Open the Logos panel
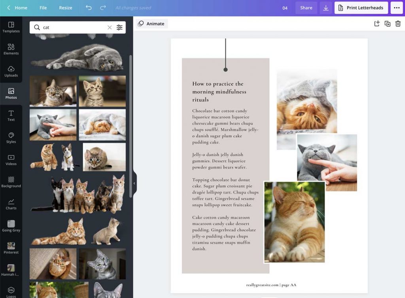This screenshot has width=405, height=298. point(11,291)
